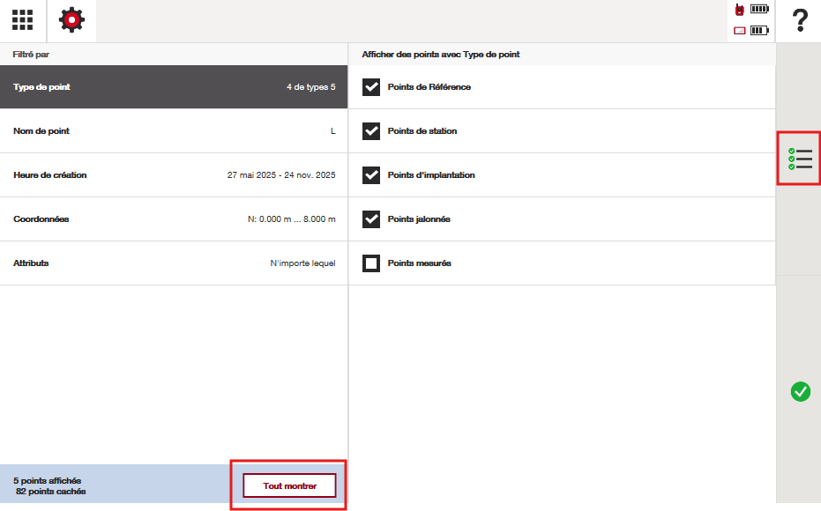Uncheck Points jalonnée checkbox
821x511 pixels.
[x=371, y=219]
